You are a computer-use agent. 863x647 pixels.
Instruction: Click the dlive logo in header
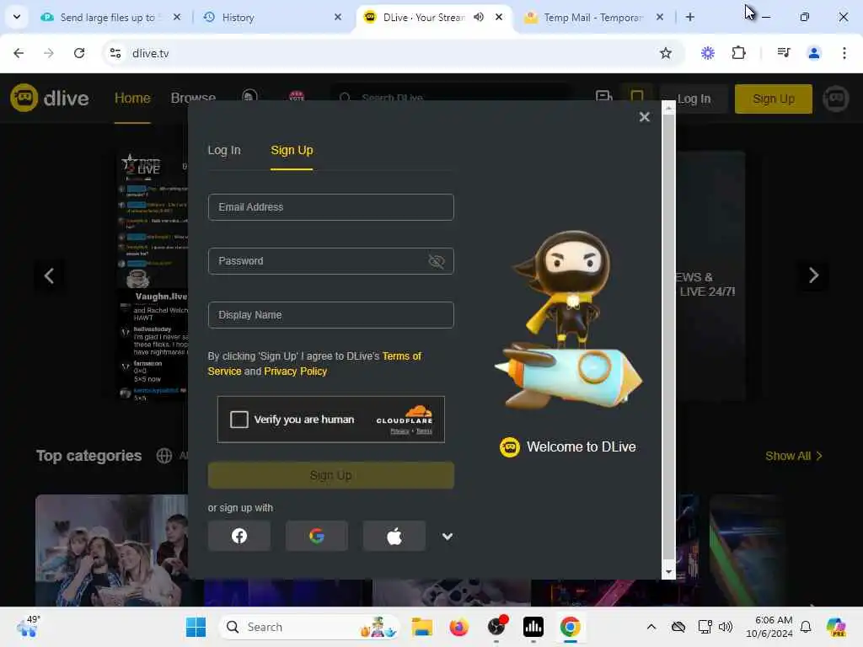50,98
